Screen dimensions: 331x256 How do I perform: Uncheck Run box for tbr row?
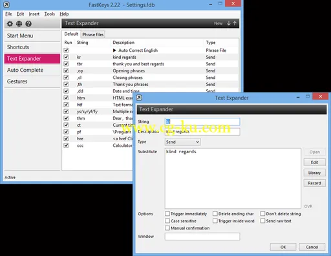pyautogui.click(x=66, y=64)
